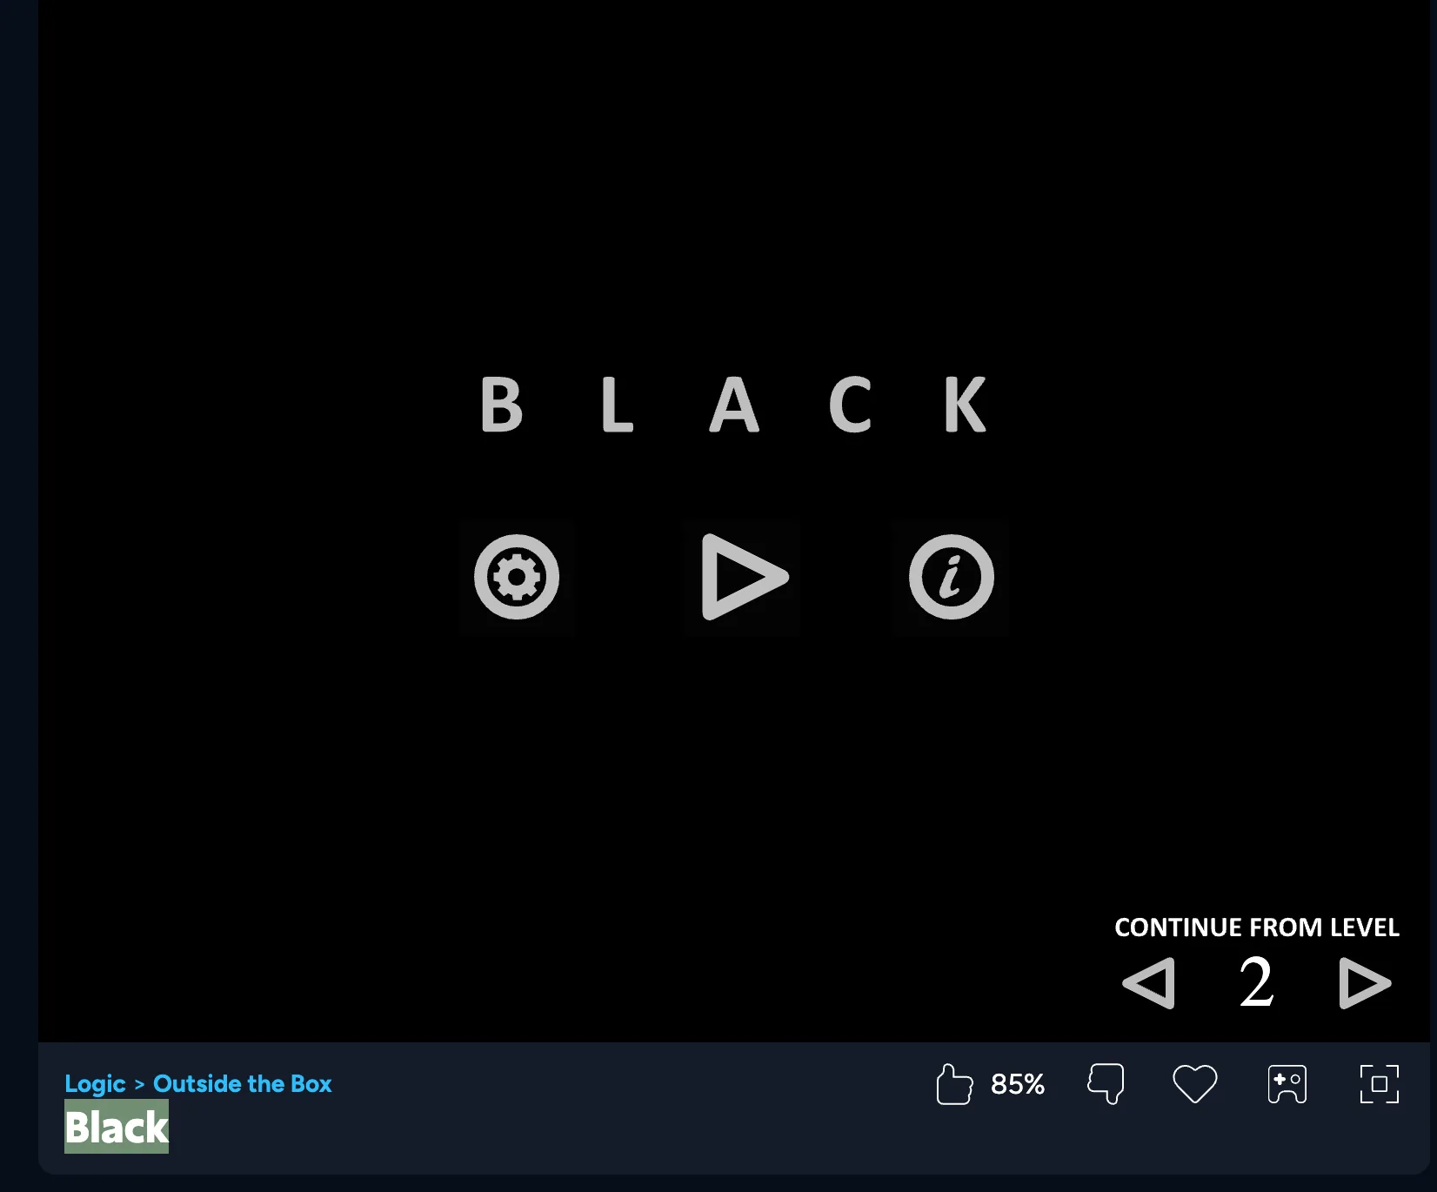Increase the continue level with the right arrow

[1363, 983]
